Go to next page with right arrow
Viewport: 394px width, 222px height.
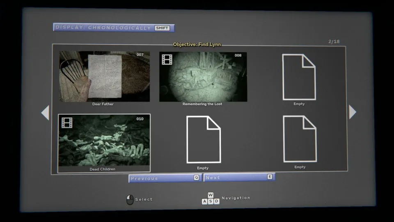tap(353, 112)
